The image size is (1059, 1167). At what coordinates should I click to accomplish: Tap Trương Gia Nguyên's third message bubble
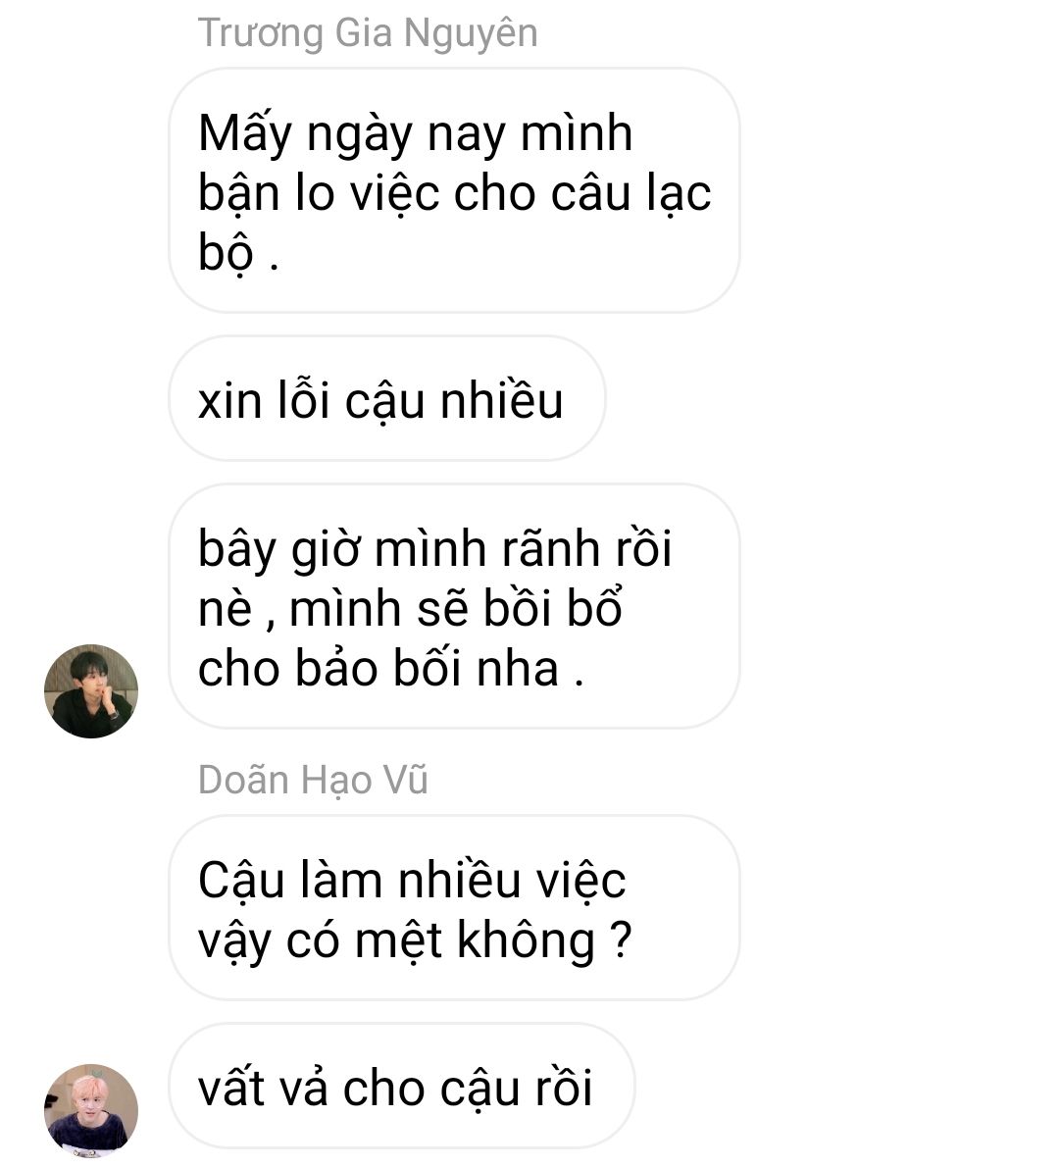tap(455, 606)
